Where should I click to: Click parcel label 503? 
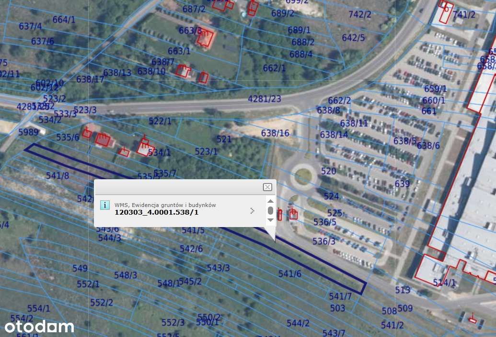pos(337,308)
